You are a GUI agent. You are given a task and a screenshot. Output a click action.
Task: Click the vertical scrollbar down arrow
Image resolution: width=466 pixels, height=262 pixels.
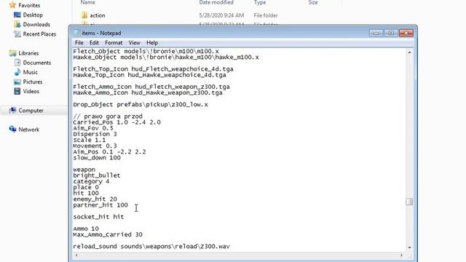point(409,247)
